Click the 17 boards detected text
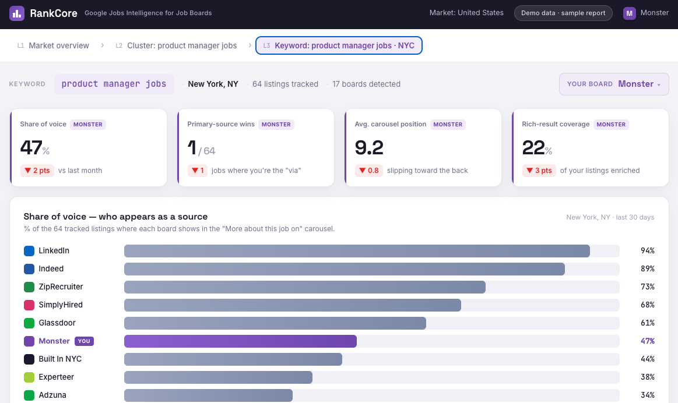The image size is (678, 403). tap(366, 84)
